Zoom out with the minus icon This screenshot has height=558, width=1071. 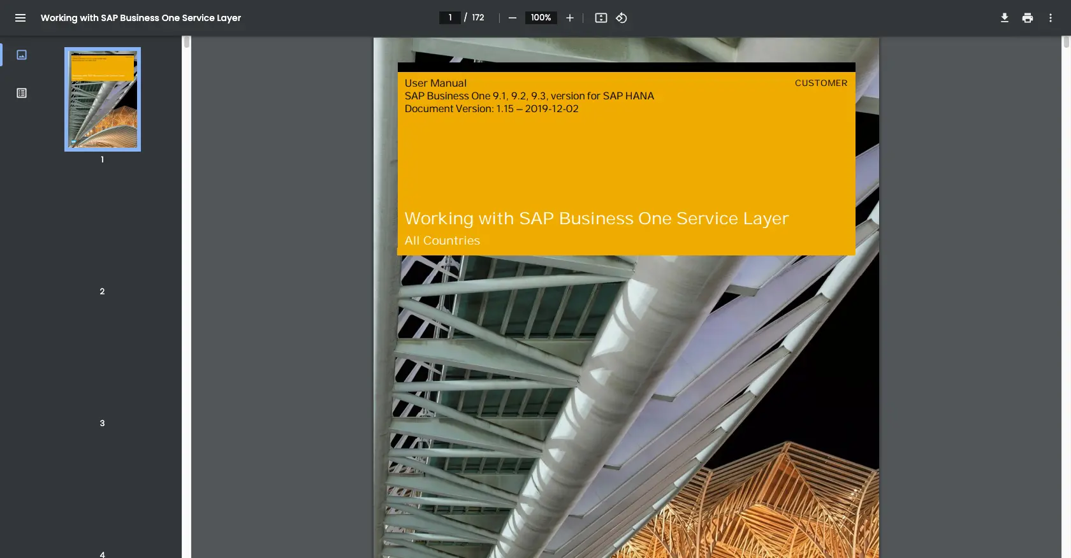click(512, 18)
